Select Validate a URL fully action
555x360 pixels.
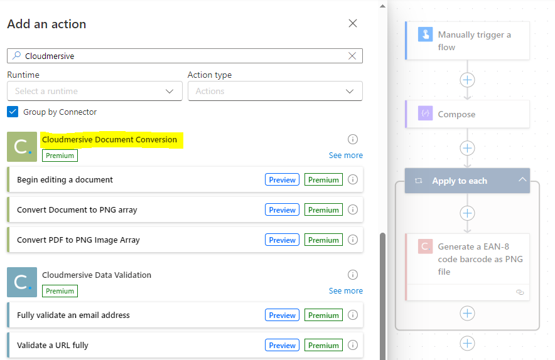(x=185, y=345)
